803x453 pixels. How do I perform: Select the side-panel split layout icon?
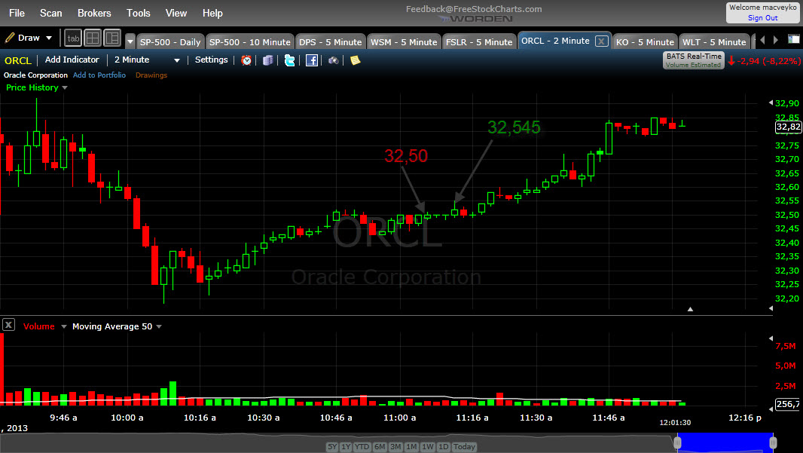[x=111, y=38]
